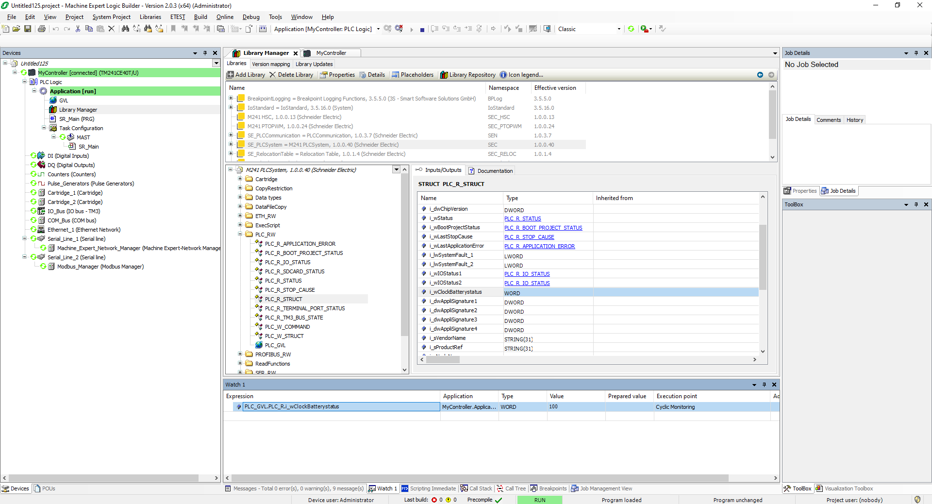Screen dimensions: 932x504
Task: Toggle auto-hide pin on Devices panel
Action: pos(205,53)
